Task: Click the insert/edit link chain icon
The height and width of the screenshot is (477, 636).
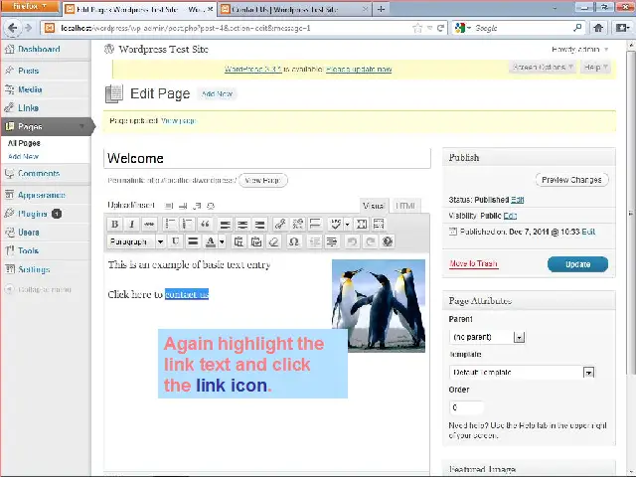Action: click(280, 224)
